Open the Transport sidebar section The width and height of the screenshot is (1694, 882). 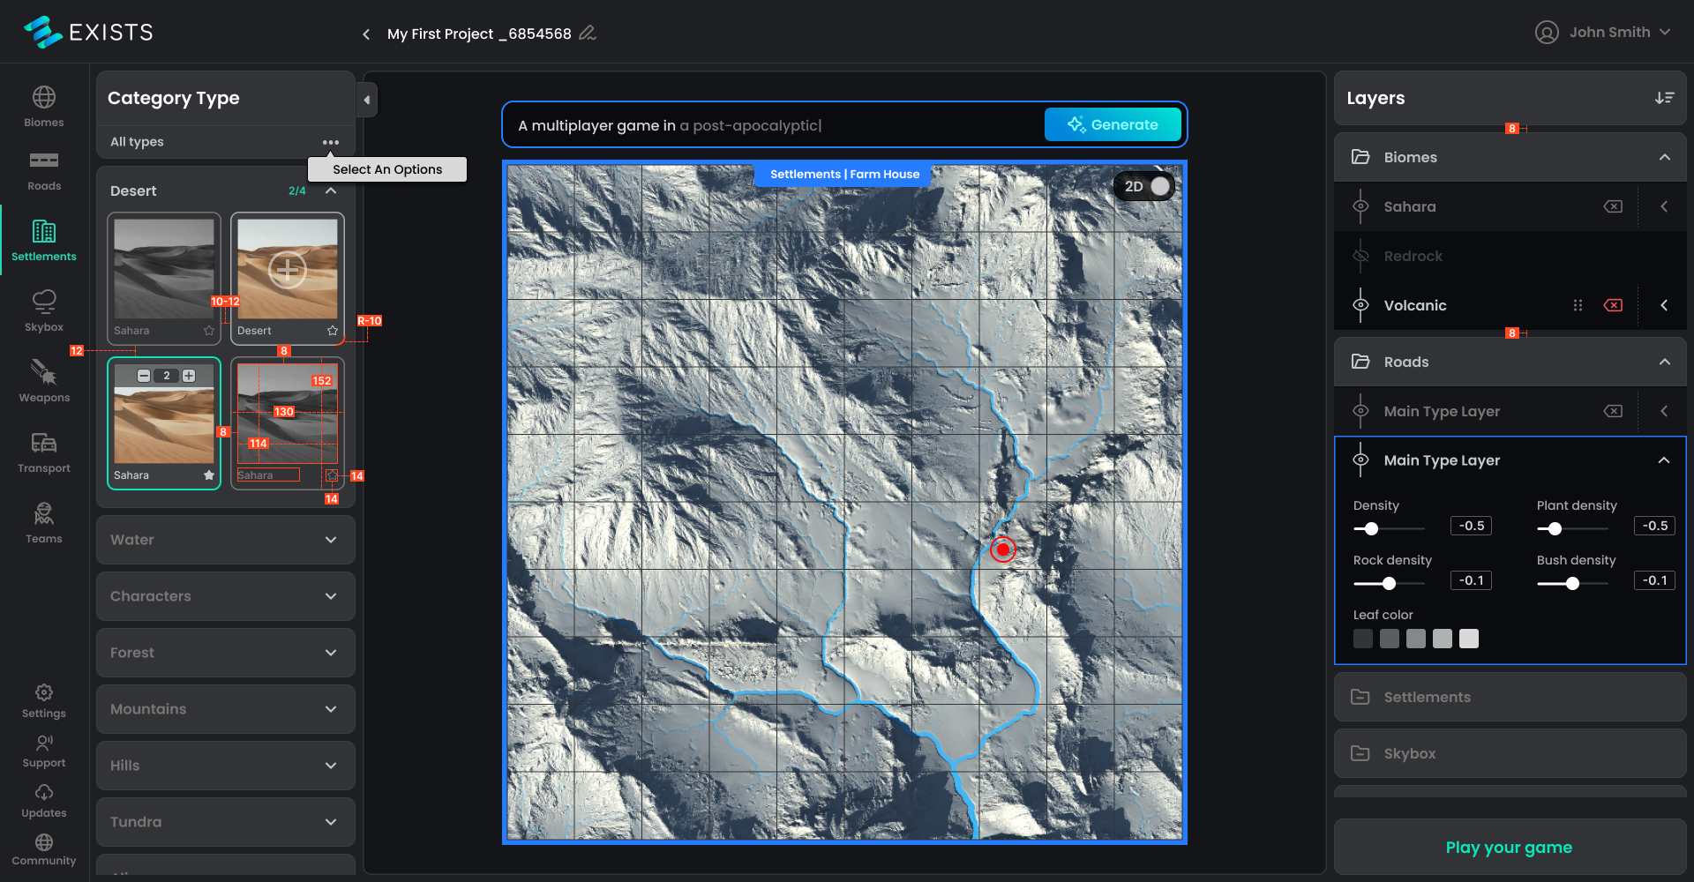point(44,452)
